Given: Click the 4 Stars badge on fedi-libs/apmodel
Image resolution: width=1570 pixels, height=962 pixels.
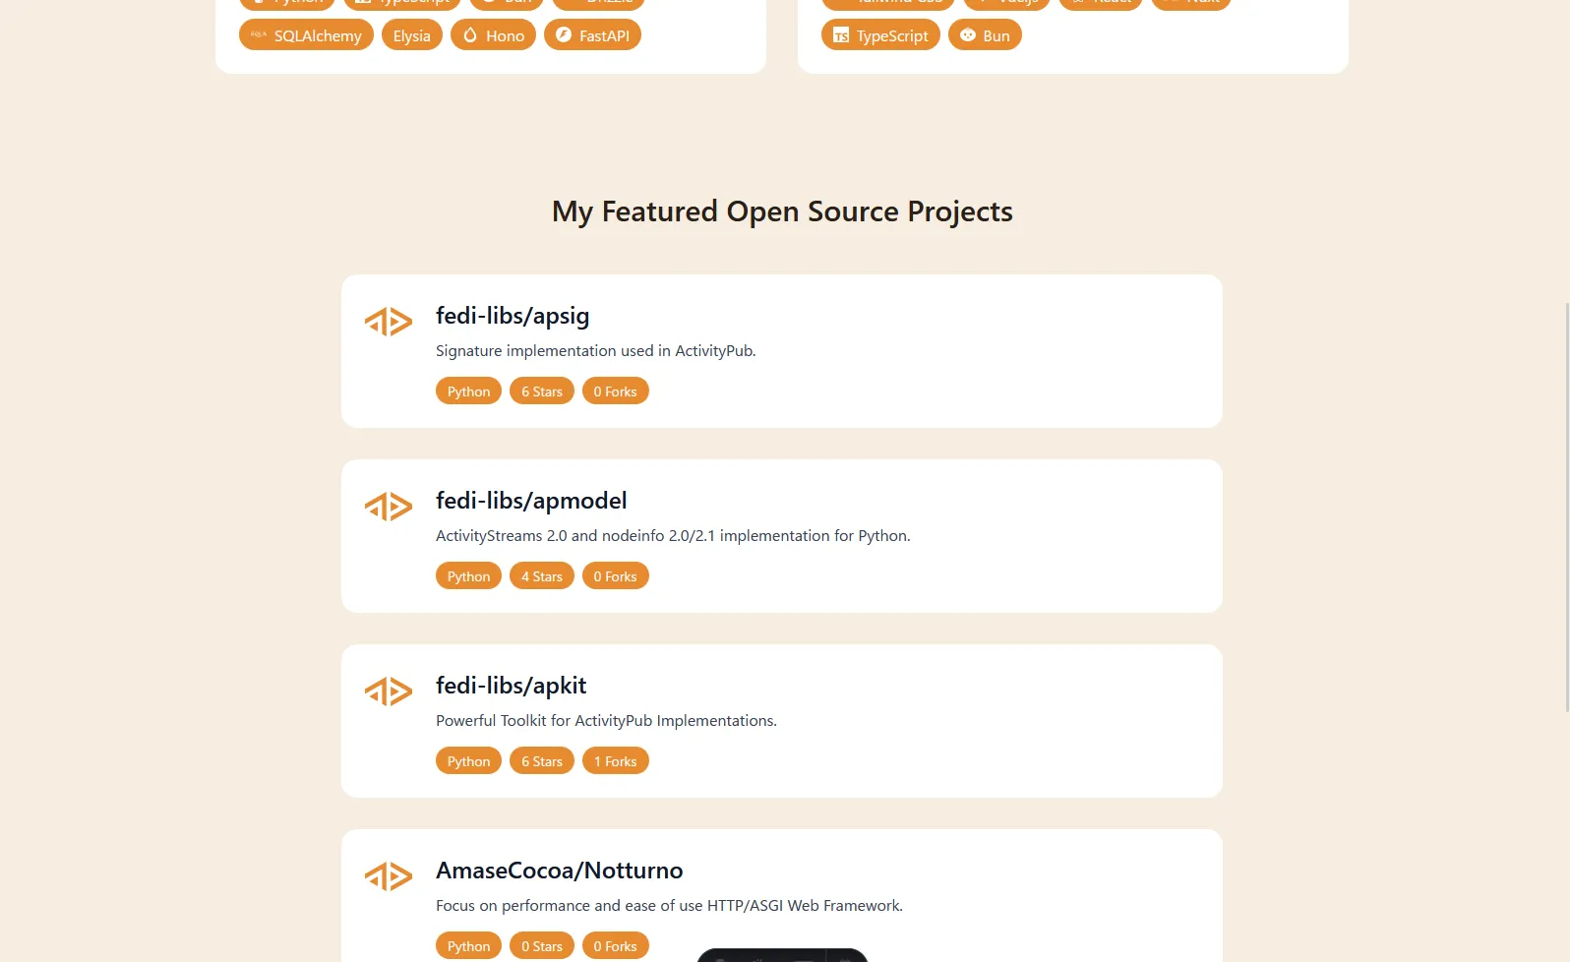Looking at the screenshot, I should pyautogui.click(x=542, y=576).
